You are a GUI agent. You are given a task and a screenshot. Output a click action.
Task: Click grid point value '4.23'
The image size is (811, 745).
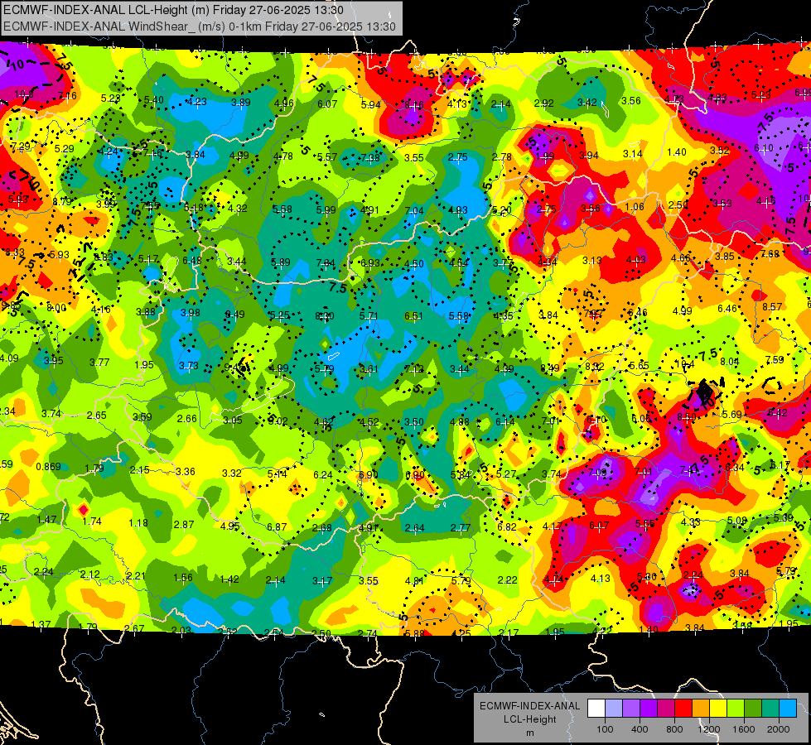coord(196,102)
